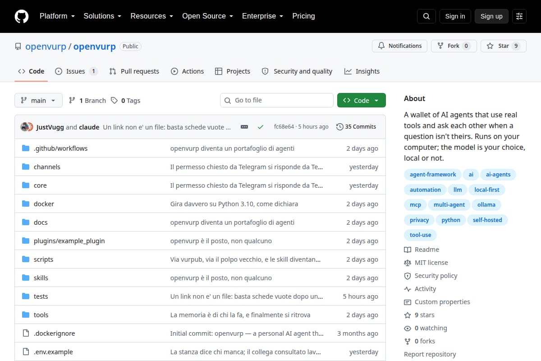
Task: Expand the Resources menu
Action: [151, 16]
